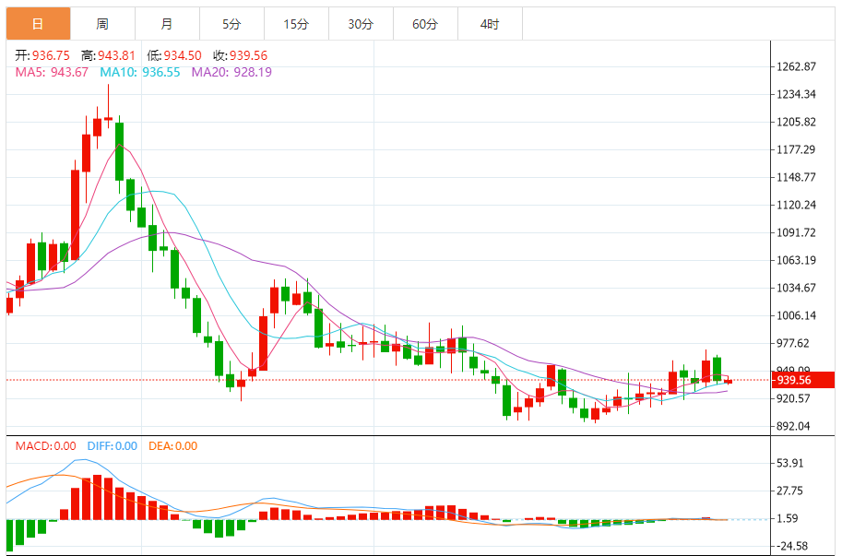Click the MACD:0.00 indicator label
This screenshot has width=842, height=556.
point(45,446)
